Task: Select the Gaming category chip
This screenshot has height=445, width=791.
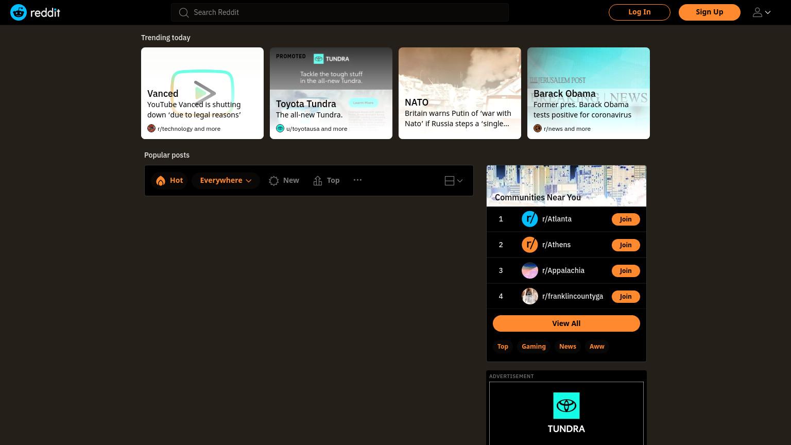Action: pos(534,347)
